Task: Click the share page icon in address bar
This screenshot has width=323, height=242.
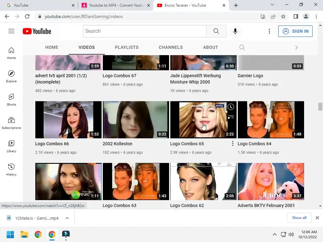Action: (273, 16)
